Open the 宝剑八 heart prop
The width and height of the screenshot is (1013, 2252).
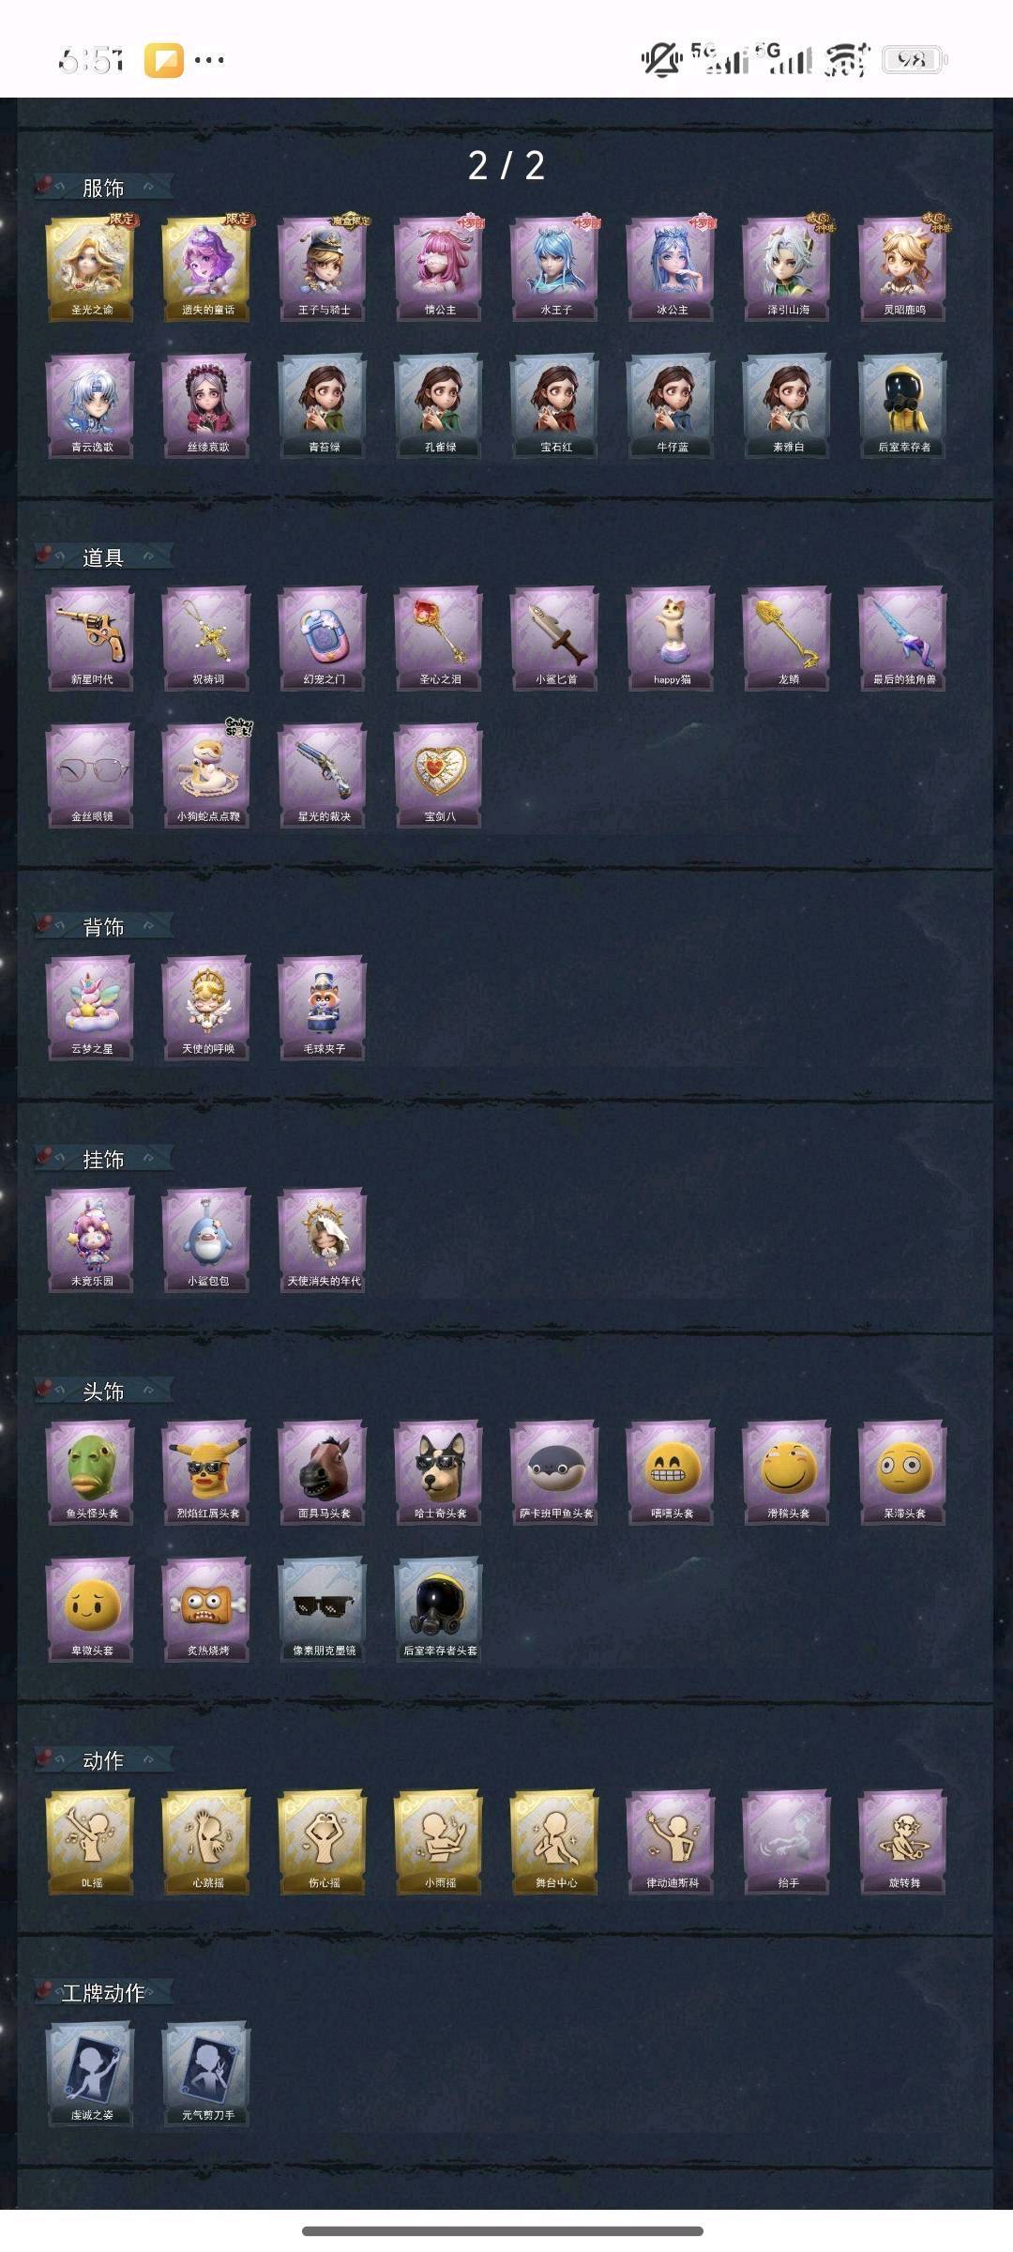click(439, 776)
